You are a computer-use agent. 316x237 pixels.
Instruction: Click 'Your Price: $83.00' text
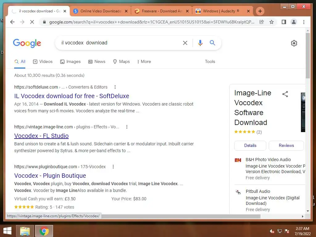click(129, 199)
